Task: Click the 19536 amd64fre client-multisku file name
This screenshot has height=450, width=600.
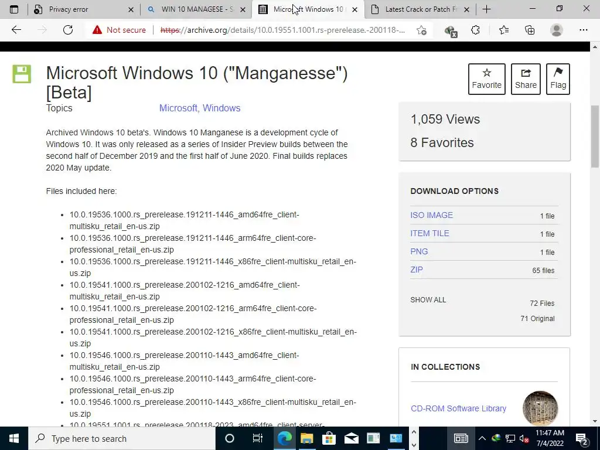Action: 185,220
